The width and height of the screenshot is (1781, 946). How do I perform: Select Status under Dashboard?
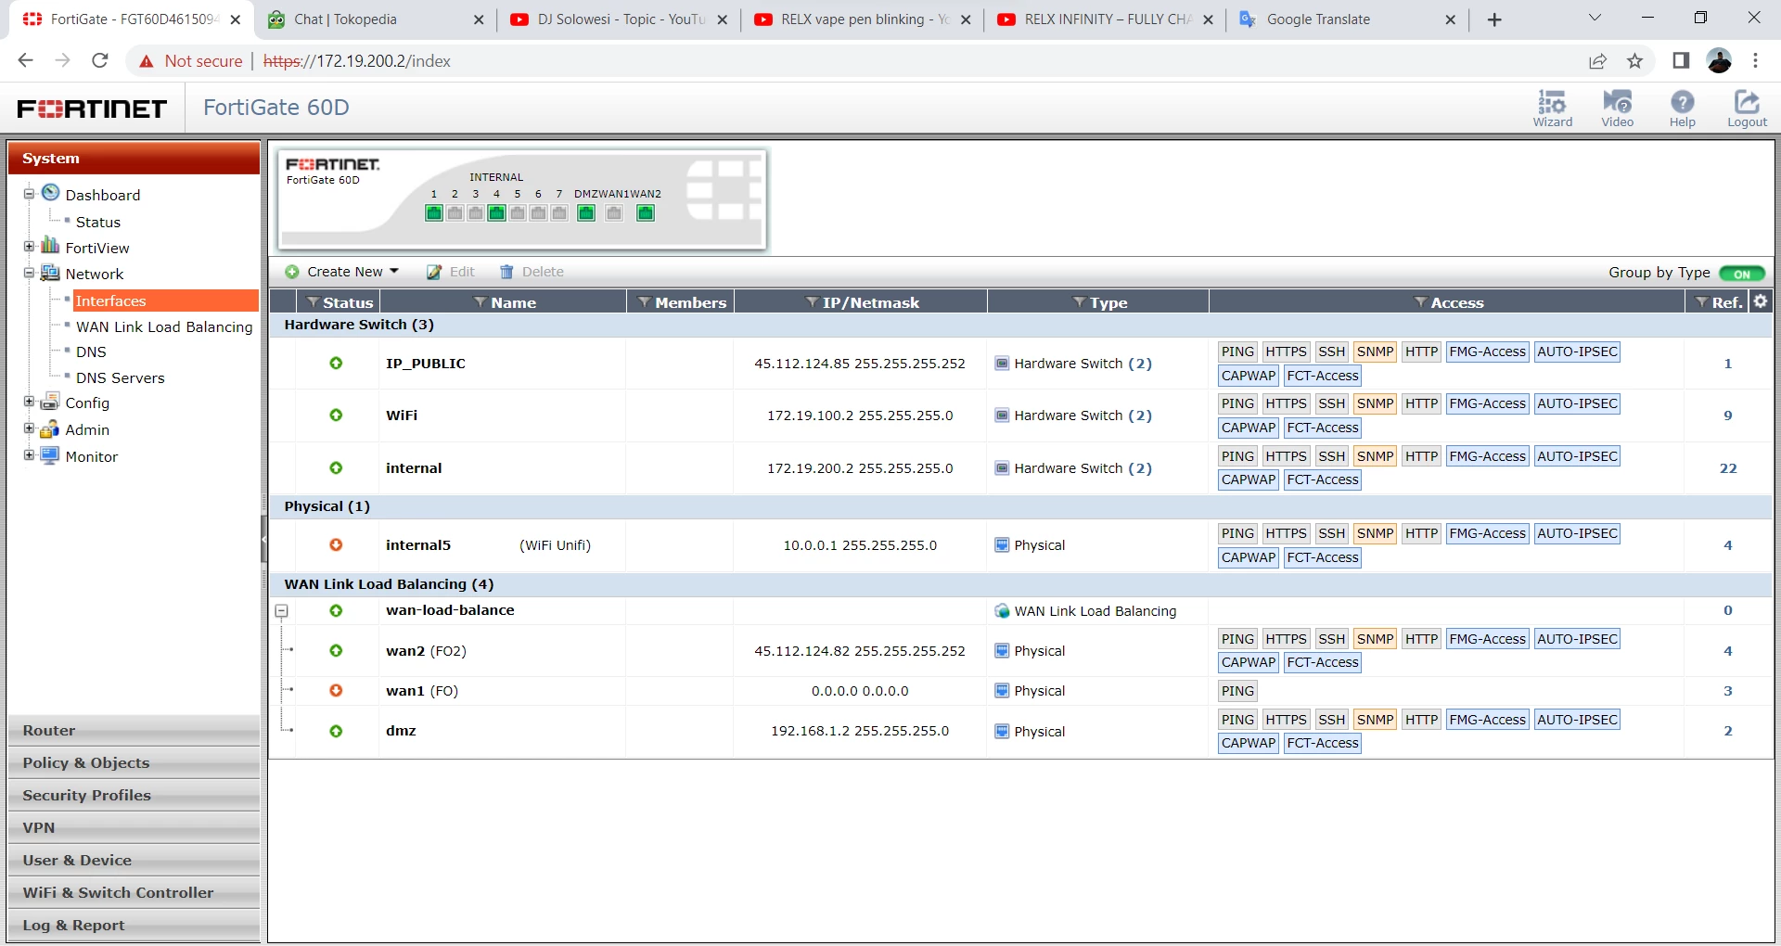coord(98,222)
